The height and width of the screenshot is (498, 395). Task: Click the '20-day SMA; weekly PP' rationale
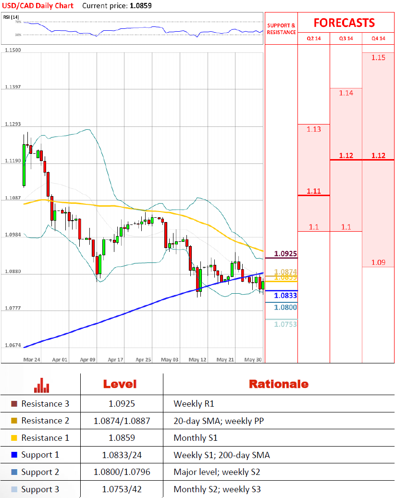(x=219, y=421)
